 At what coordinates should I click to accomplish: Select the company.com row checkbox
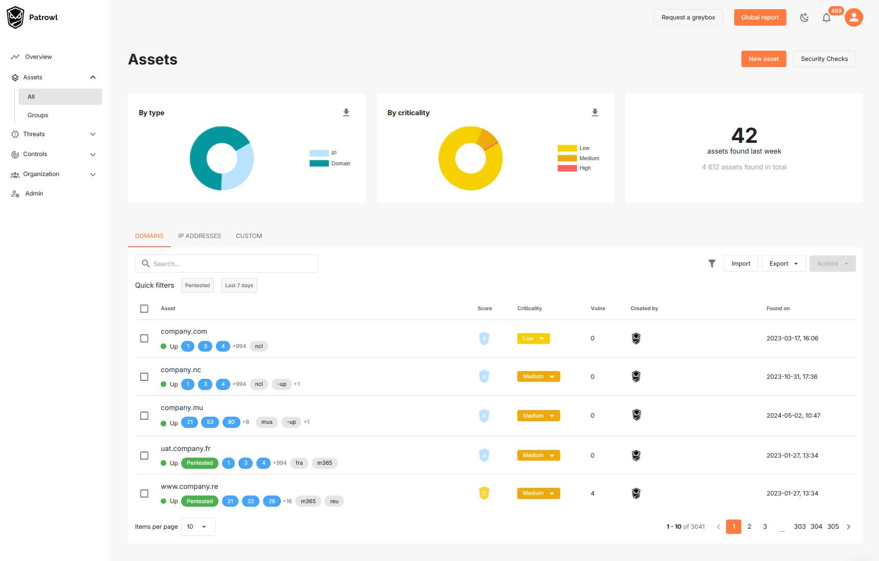click(x=144, y=338)
